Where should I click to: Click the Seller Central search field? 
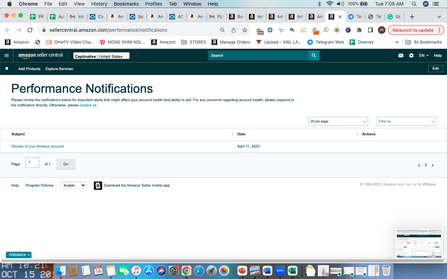258,55
